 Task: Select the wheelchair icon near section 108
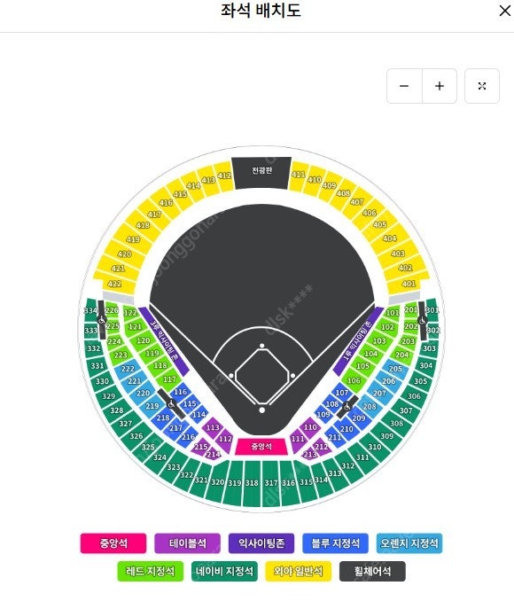tap(347, 407)
